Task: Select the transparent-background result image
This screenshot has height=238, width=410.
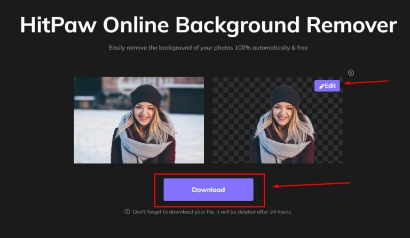Action: tap(278, 120)
